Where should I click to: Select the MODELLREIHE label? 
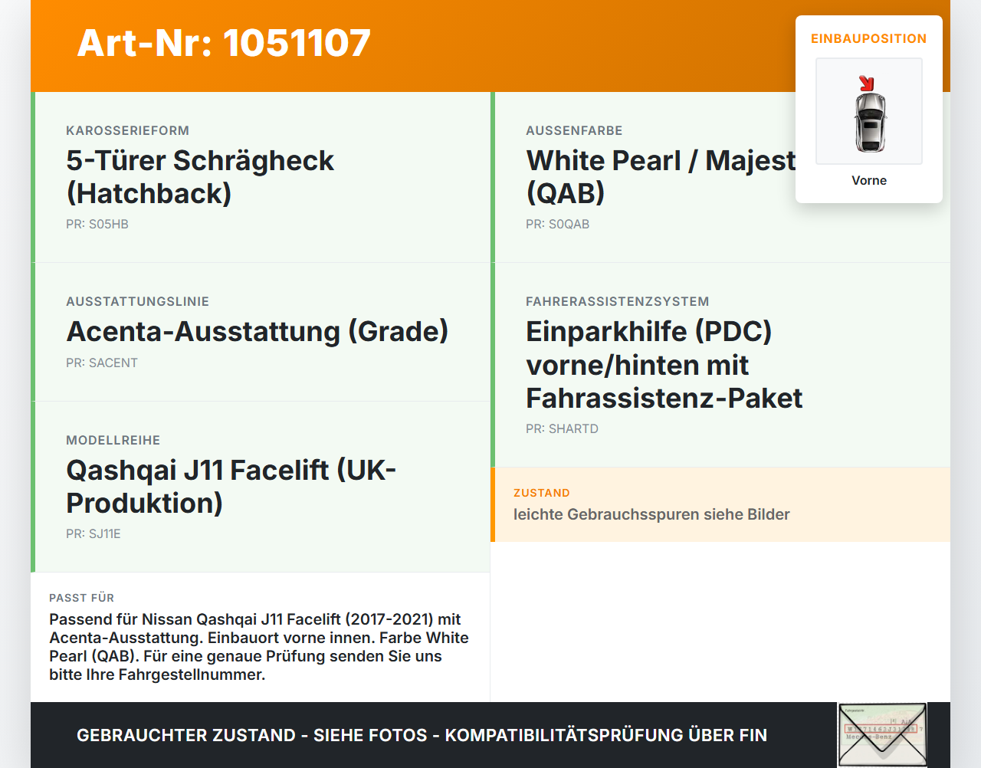(113, 440)
